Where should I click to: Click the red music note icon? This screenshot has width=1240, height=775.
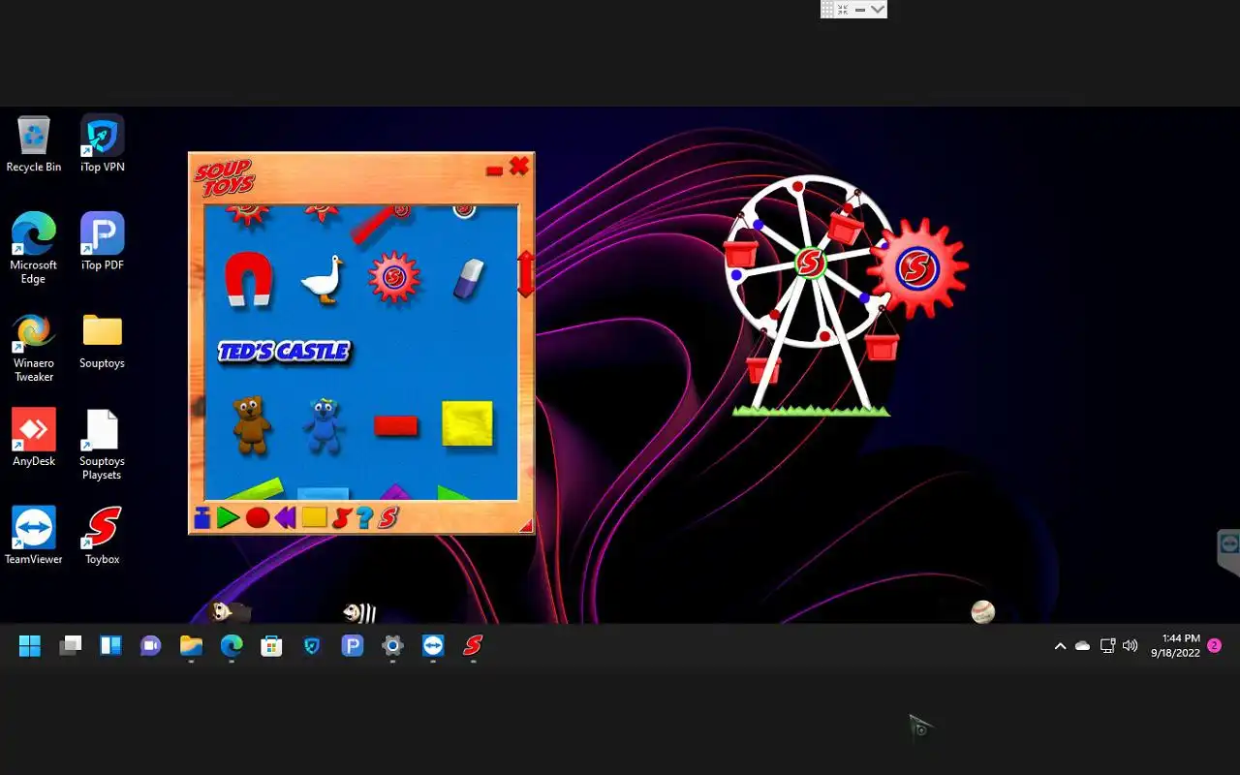(341, 518)
